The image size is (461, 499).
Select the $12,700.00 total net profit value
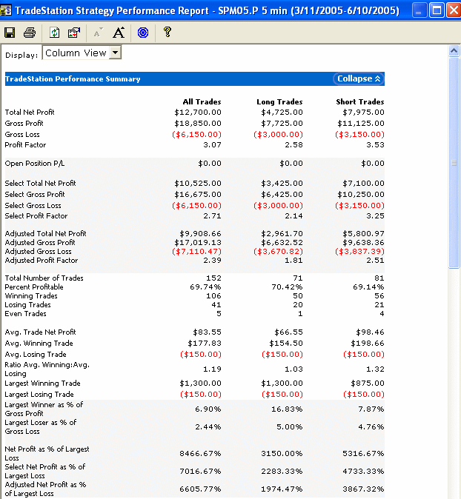(x=198, y=113)
